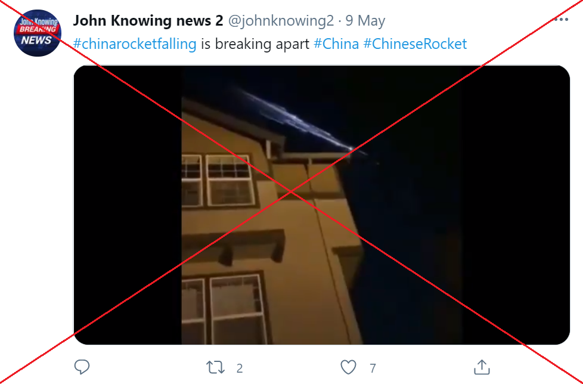The height and width of the screenshot is (384, 583).
Task: View the like count of 7
Action: pos(373,368)
